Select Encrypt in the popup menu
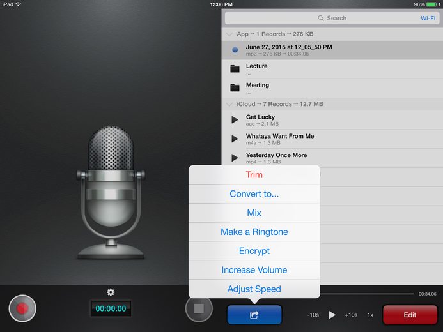 click(x=254, y=251)
